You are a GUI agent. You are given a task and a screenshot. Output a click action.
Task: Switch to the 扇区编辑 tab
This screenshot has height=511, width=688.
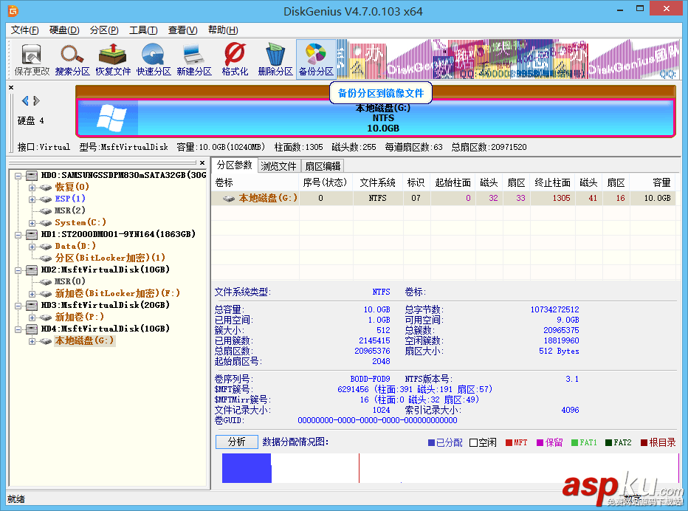point(323,165)
